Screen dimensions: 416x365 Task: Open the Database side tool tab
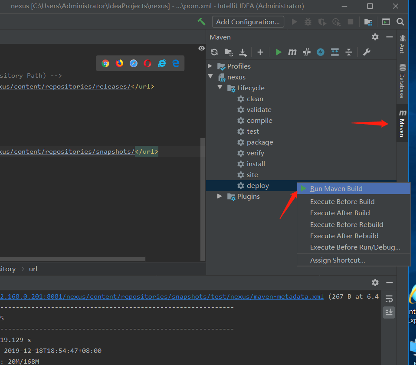[x=402, y=81]
